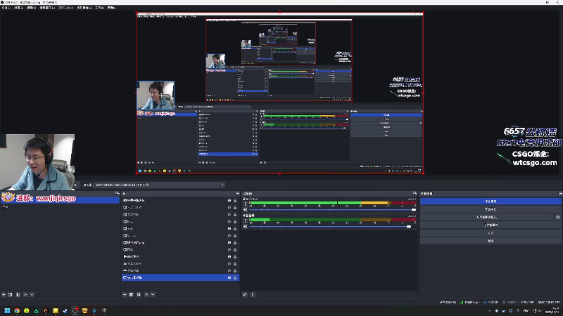Pop out the Scenes dock
Image resolution: width=563 pixels, height=316 pixels.
[117, 194]
